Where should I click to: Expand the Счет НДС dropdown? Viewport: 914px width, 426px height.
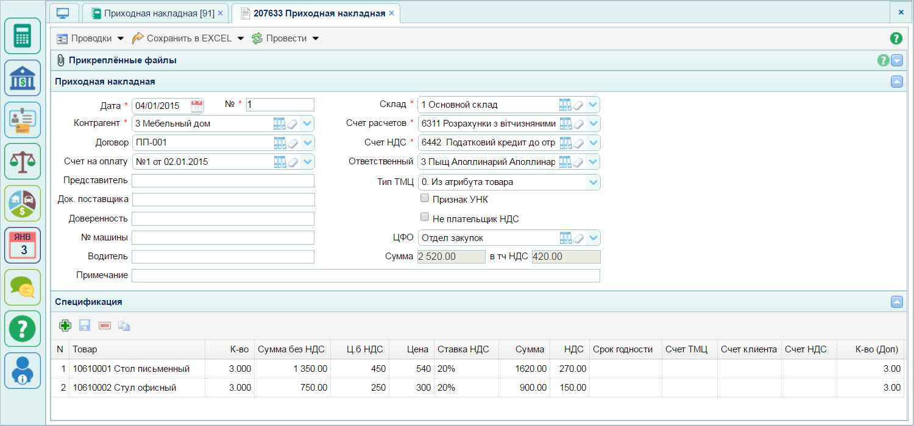coord(593,142)
